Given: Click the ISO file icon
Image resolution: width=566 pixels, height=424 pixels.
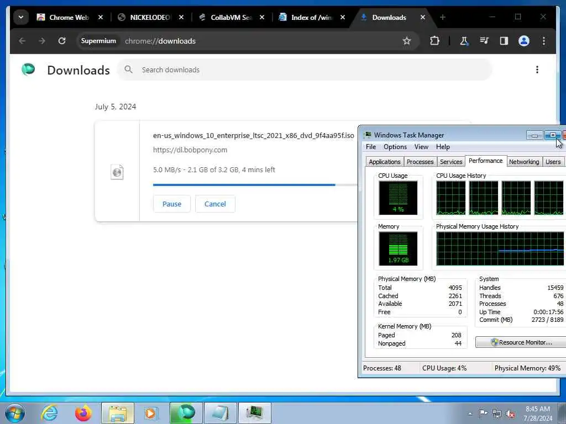Looking at the screenshot, I should [x=117, y=172].
